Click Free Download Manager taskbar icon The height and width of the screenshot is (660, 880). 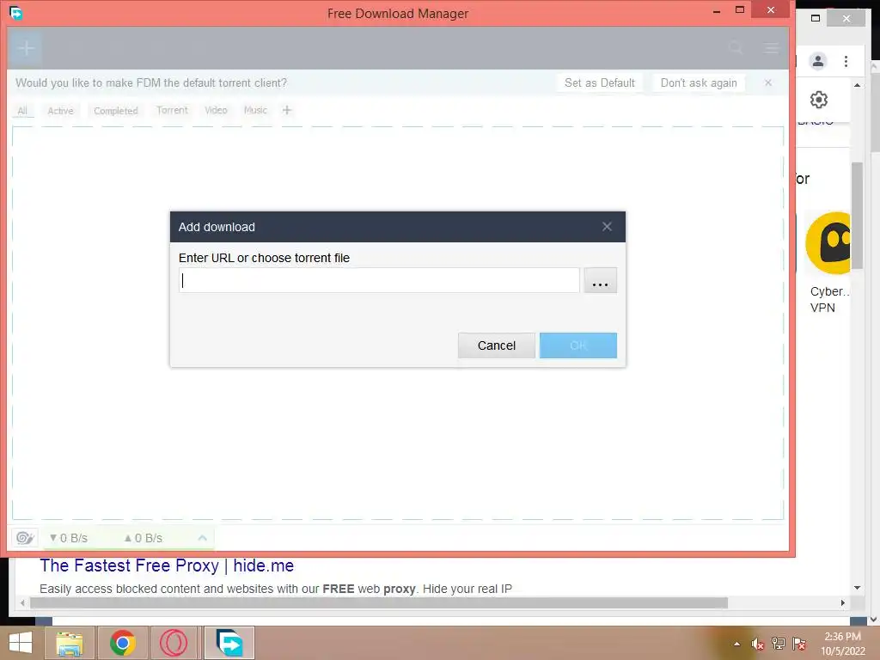click(229, 643)
